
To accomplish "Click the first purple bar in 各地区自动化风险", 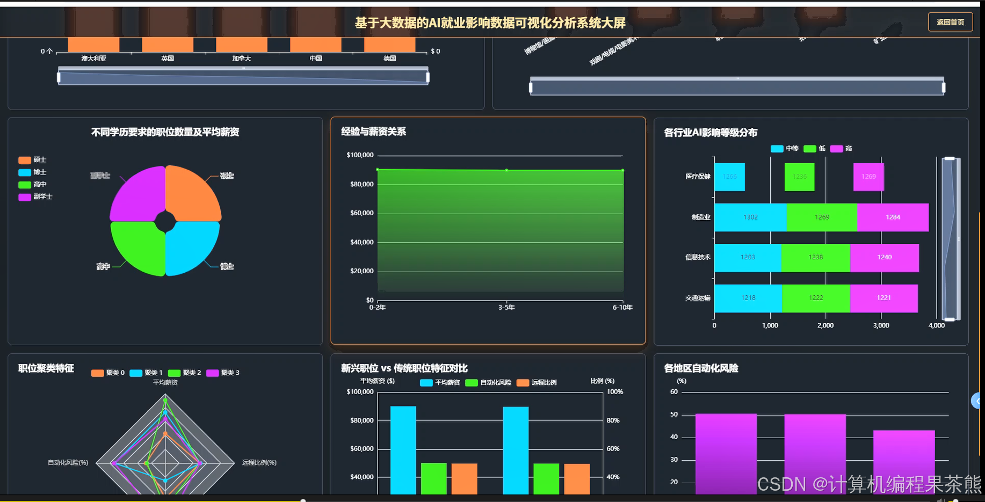I will [x=726, y=454].
